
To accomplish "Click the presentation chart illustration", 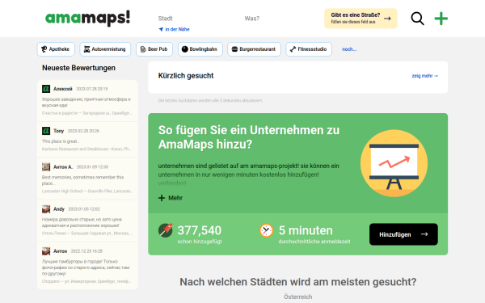I will coord(394,163).
